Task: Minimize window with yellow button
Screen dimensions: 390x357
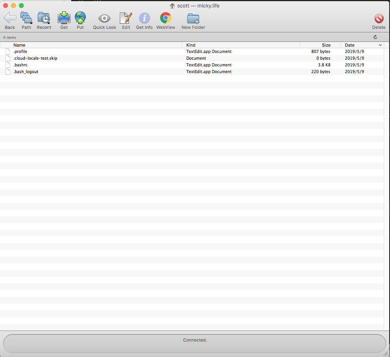Action: 13,6
